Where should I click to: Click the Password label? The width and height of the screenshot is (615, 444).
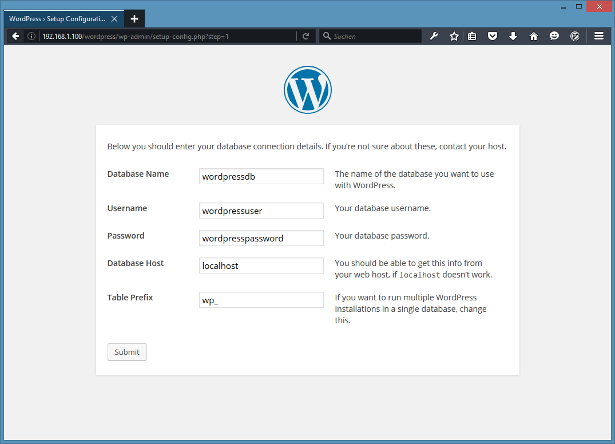(x=126, y=236)
